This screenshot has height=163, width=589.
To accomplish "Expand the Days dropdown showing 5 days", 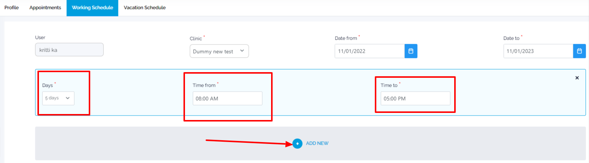I will pyautogui.click(x=58, y=98).
